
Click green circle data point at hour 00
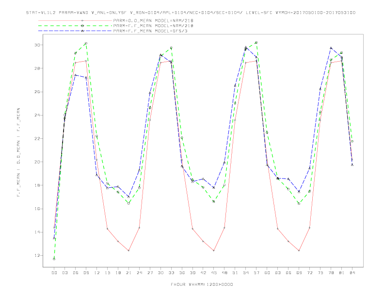[54, 259]
